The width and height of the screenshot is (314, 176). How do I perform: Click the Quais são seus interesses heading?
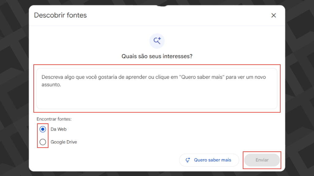click(x=157, y=56)
